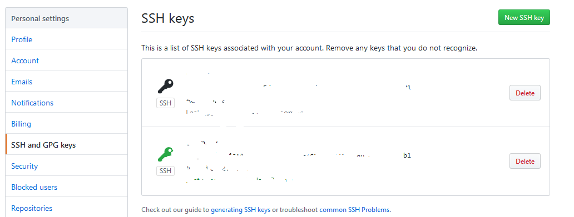
Task: Click the green key icon
Action: coord(165,154)
